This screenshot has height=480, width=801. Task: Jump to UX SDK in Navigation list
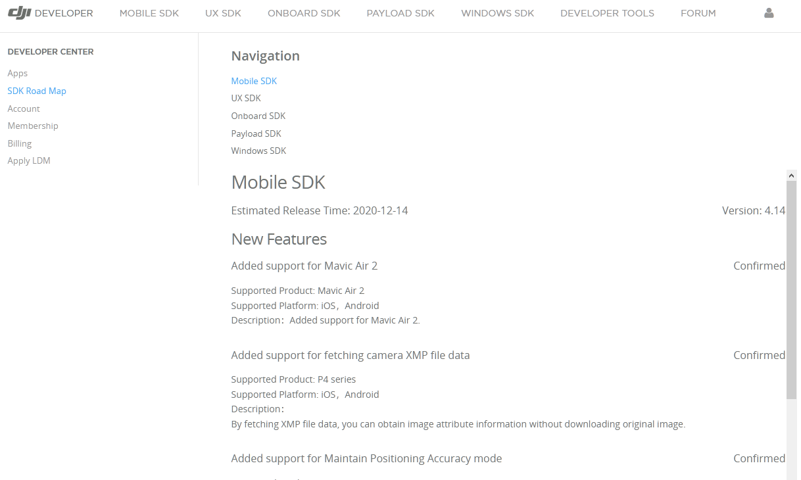point(246,98)
